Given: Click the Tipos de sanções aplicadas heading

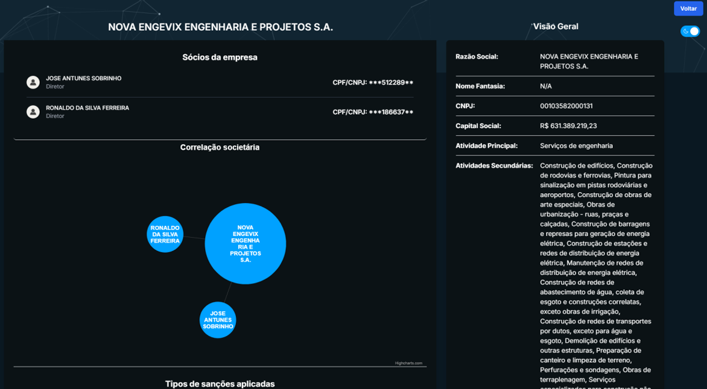Looking at the screenshot, I should pos(220,384).
